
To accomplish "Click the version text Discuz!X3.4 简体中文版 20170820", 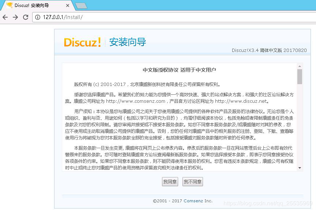I will tap(269, 50).
